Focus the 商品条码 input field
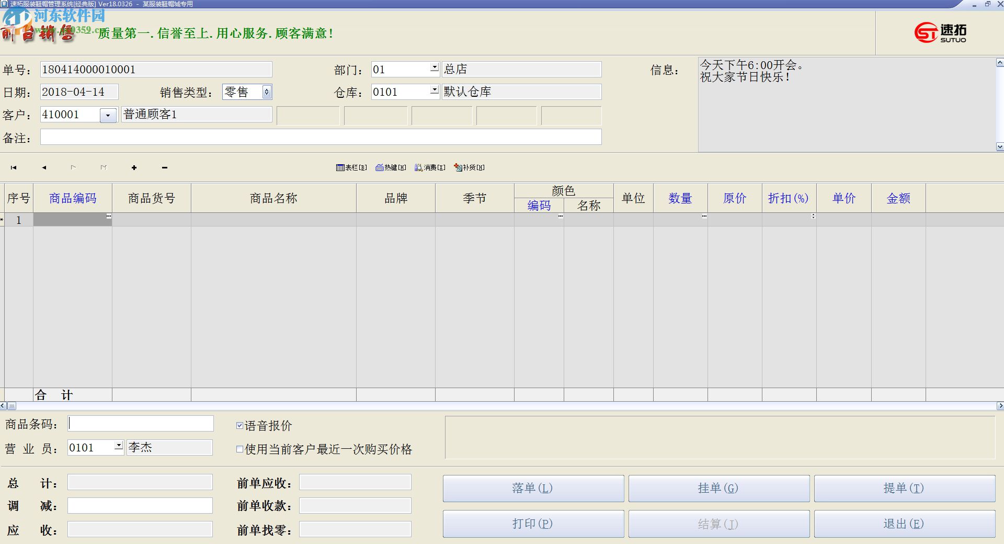 (141, 424)
